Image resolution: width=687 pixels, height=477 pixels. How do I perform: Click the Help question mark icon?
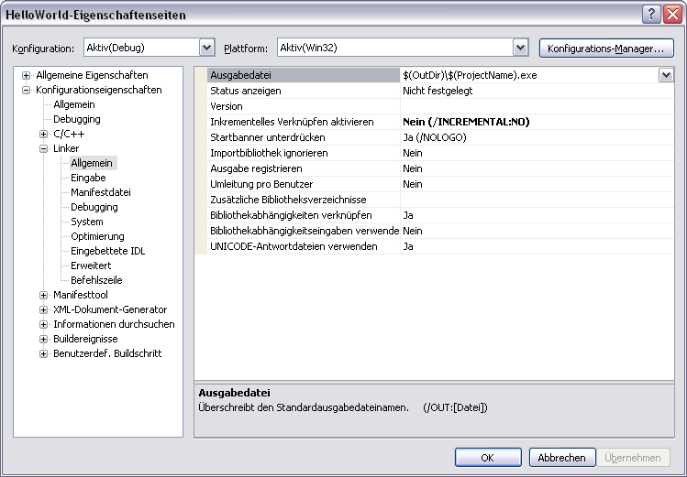[651, 14]
